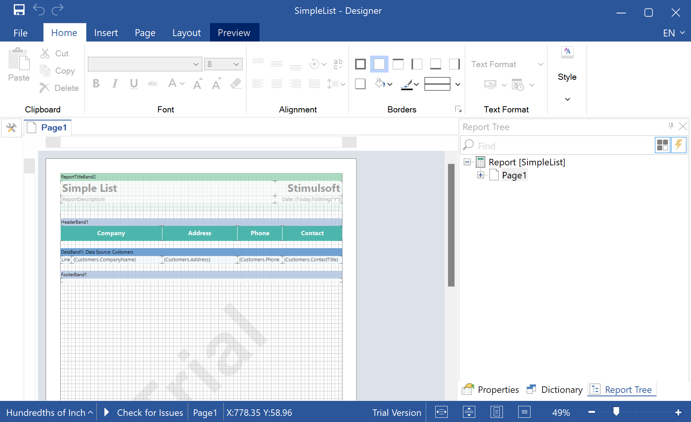Click the Preview button

pyautogui.click(x=234, y=33)
